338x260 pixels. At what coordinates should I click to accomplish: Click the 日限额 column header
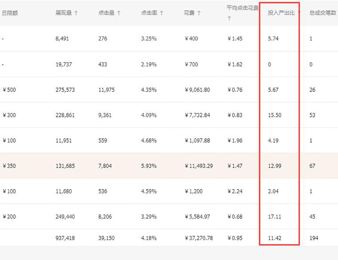[10, 13]
